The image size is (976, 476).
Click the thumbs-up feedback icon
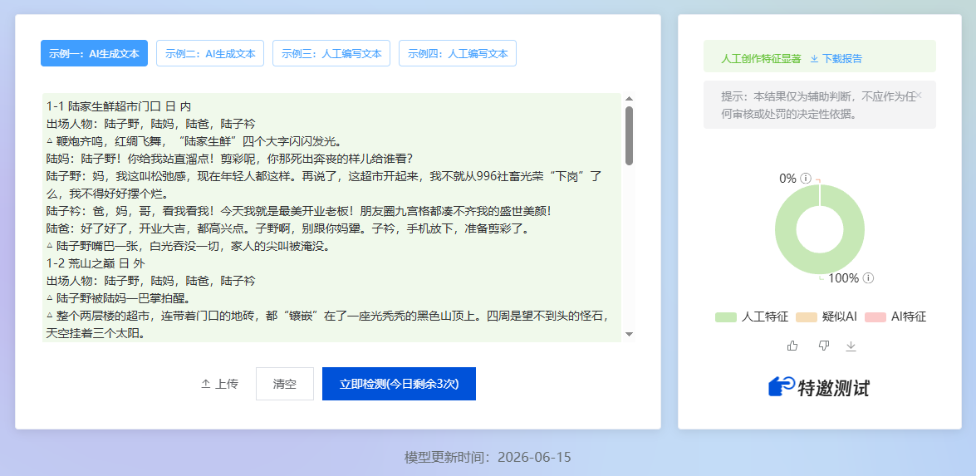click(792, 346)
